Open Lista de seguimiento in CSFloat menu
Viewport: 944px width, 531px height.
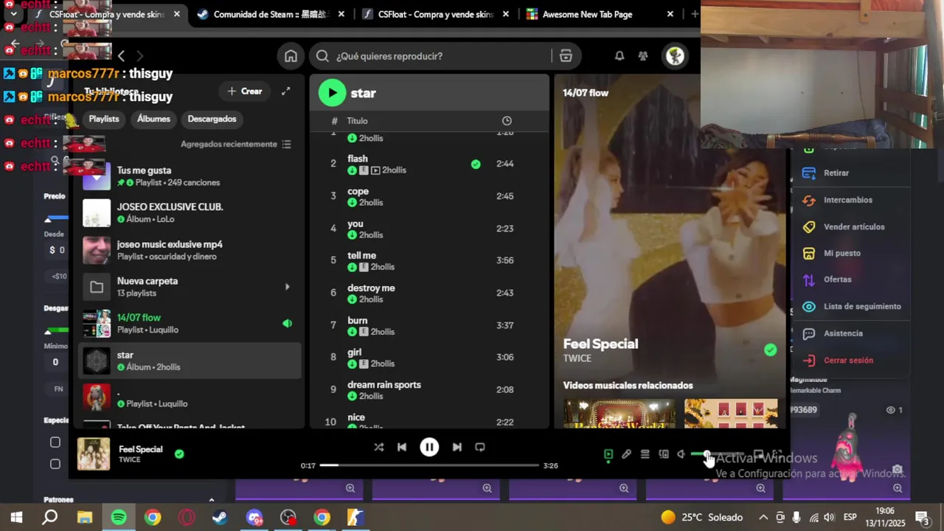(x=862, y=306)
